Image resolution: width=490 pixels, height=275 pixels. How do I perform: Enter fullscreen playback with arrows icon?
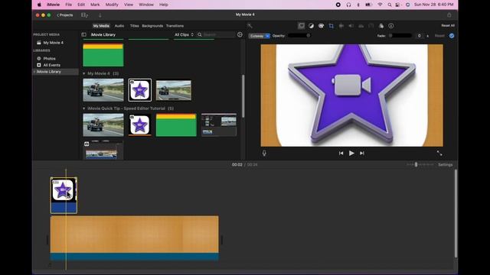click(x=439, y=153)
